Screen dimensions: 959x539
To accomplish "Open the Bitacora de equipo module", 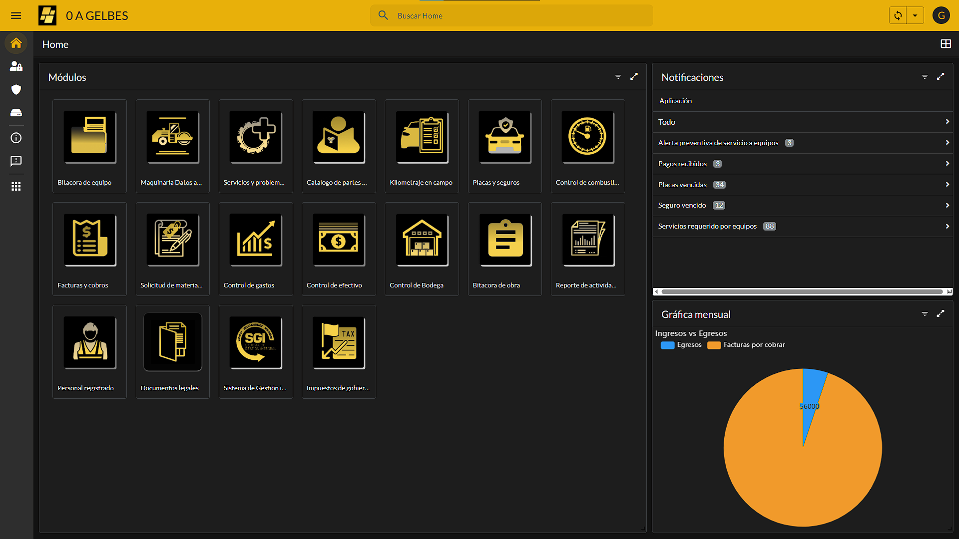I will [89, 146].
